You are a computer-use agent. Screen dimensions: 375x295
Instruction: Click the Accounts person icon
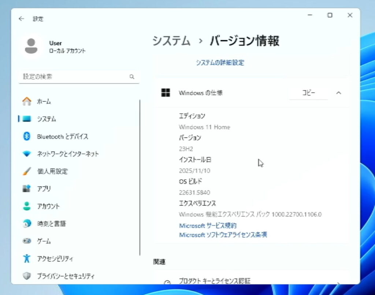(x=27, y=206)
